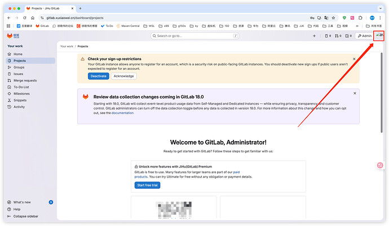
Task: Open assigned issues counter in top bar
Action: coord(326,35)
